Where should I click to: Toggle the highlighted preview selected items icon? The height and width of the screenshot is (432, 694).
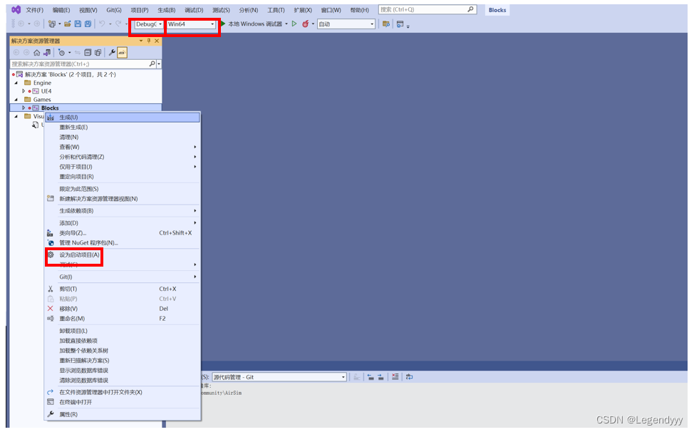pos(122,53)
